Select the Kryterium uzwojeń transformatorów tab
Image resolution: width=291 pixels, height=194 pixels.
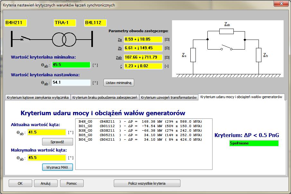pyautogui.click(x=169, y=97)
